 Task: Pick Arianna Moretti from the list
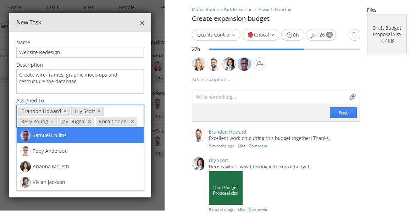coord(80,167)
